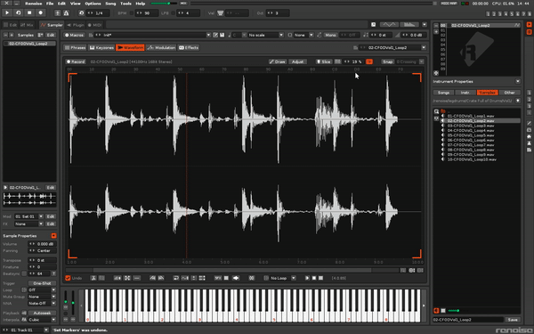Image resolution: width=534 pixels, height=334 pixels.
Task: Switch disk browser to Instr.
Action: (x=465, y=93)
